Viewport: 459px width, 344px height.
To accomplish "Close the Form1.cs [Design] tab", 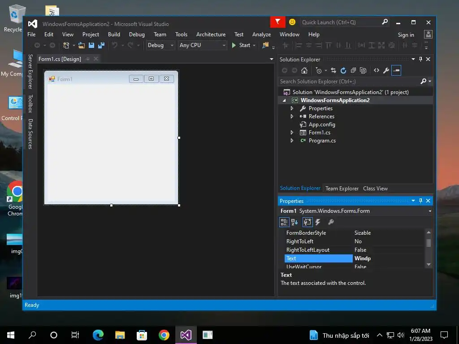I will [96, 59].
